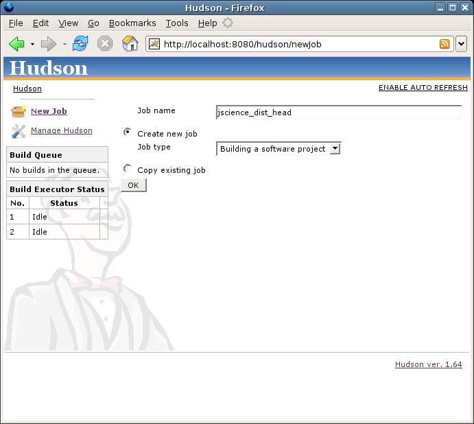This screenshot has width=474, height=424.
Task: Open the Tools menu
Action: coord(177,23)
